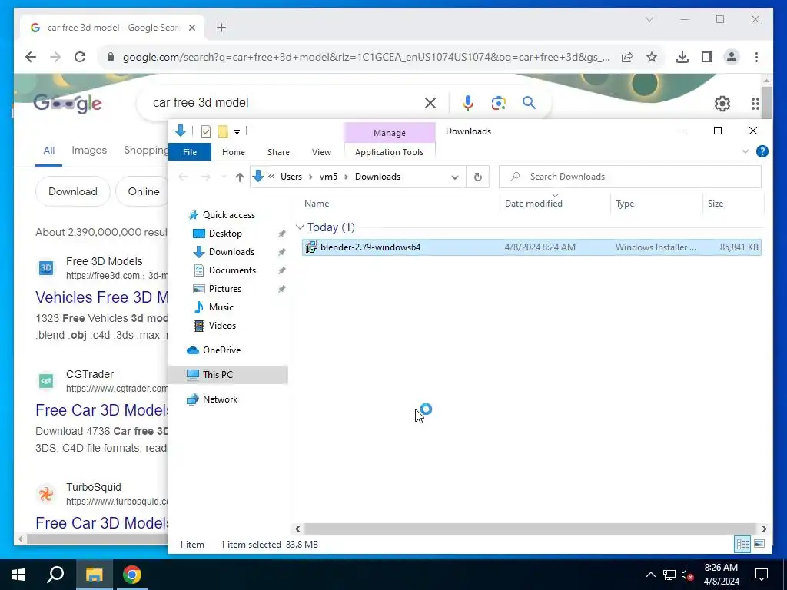Open Google apps grid icon
The image size is (787, 590).
pos(755,104)
